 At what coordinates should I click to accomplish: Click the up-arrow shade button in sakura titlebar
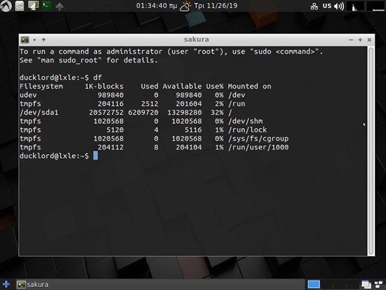(43, 40)
